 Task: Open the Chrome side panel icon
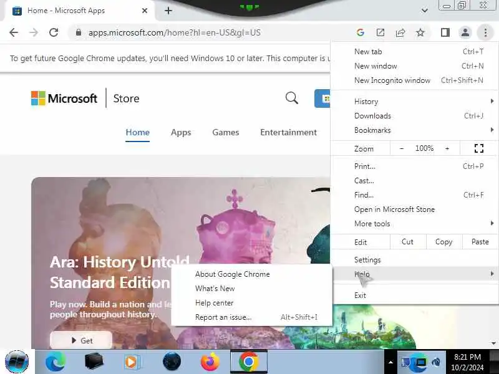click(445, 32)
